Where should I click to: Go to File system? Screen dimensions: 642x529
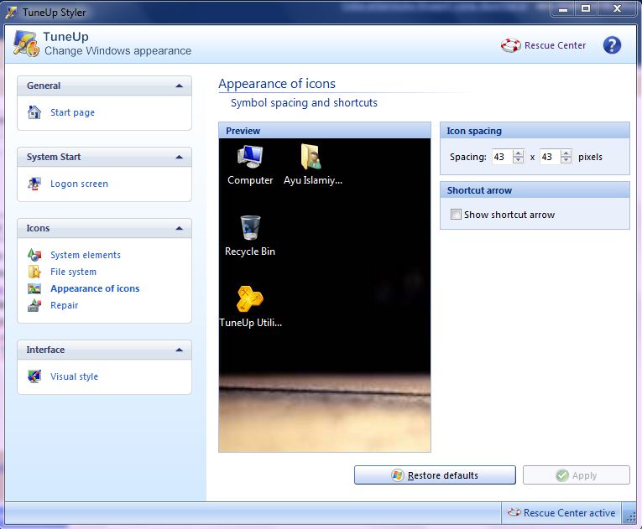pyautogui.click(x=73, y=272)
